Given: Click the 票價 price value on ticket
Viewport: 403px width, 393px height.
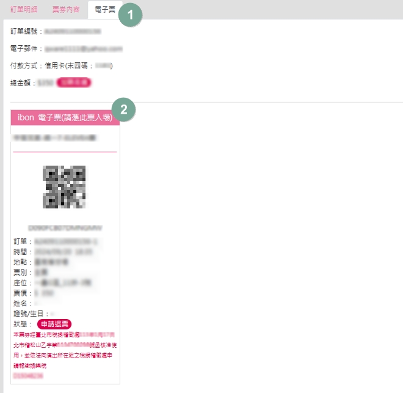Looking at the screenshot, I should (x=43, y=293).
